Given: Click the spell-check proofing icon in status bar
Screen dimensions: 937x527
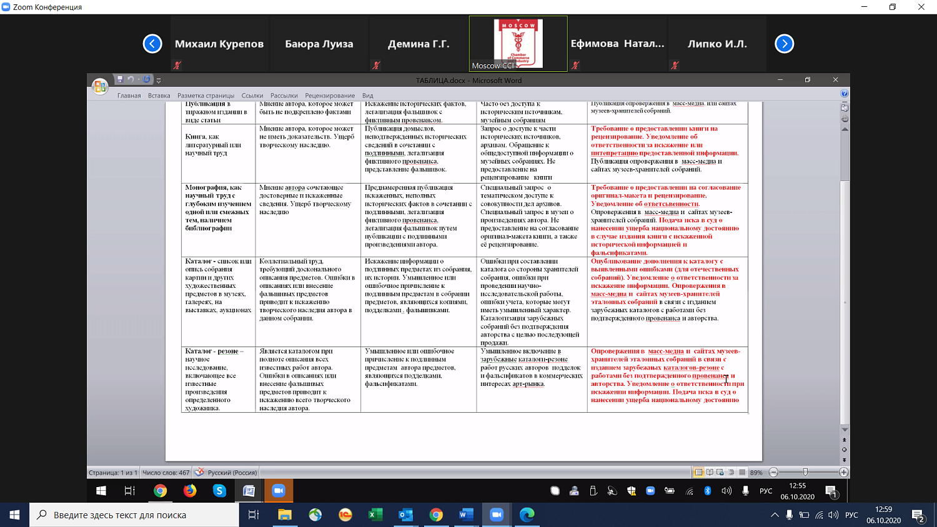Looking at the screenshot, I should point(199,472).
